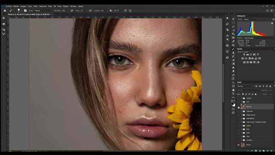Viewport: 275px width, 155px height.
Task: Toggle pressure for opacity in options bar
Action: coord(72,11)
